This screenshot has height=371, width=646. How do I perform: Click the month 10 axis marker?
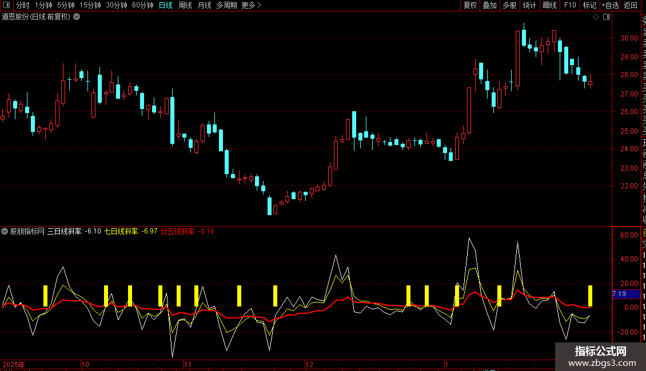point(85,364)
